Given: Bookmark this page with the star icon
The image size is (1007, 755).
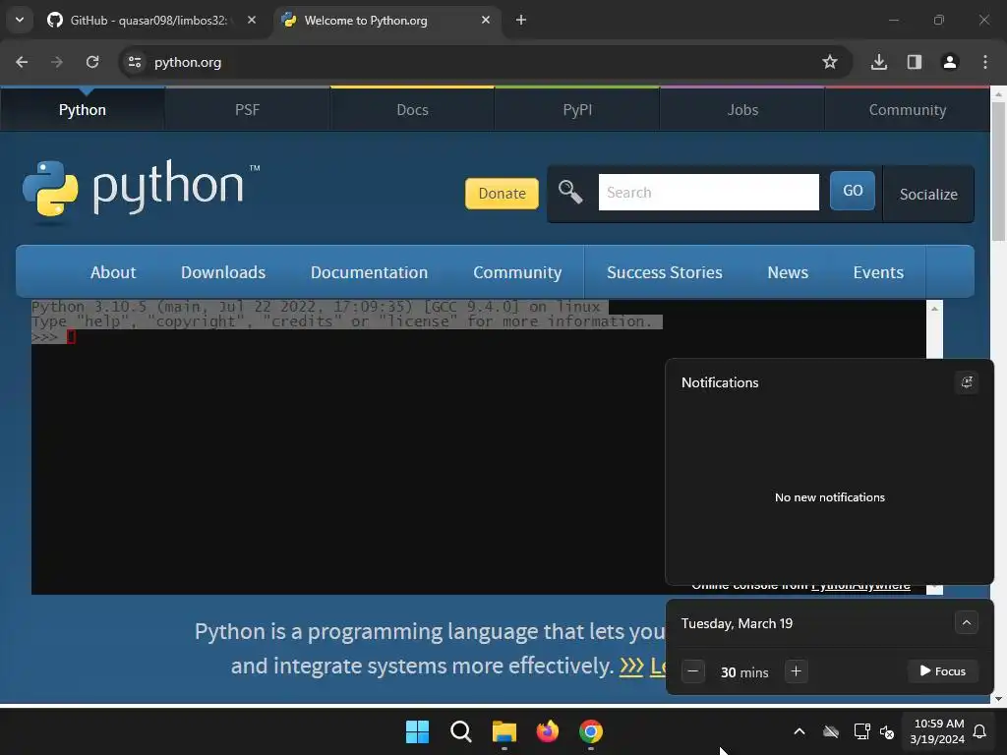Looking at the screenshot, I should tap(830, 62).
